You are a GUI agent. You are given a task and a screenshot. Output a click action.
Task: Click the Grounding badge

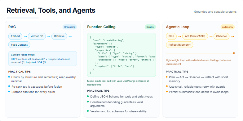click(70, 27)
